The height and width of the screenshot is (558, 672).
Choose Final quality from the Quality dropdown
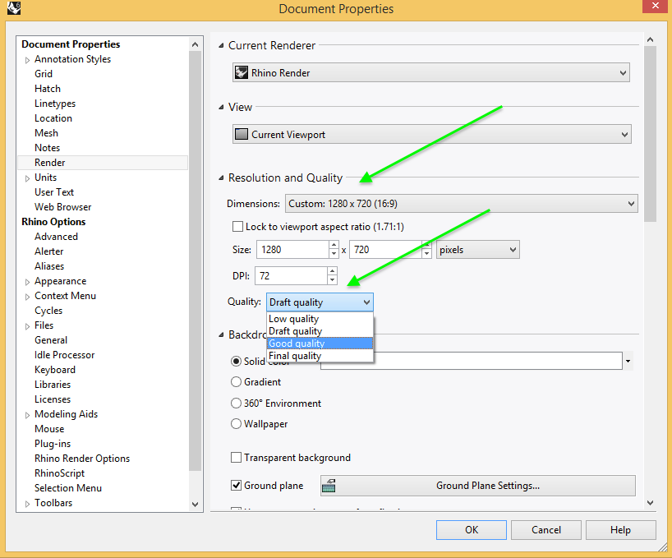[x=296, y=355]
